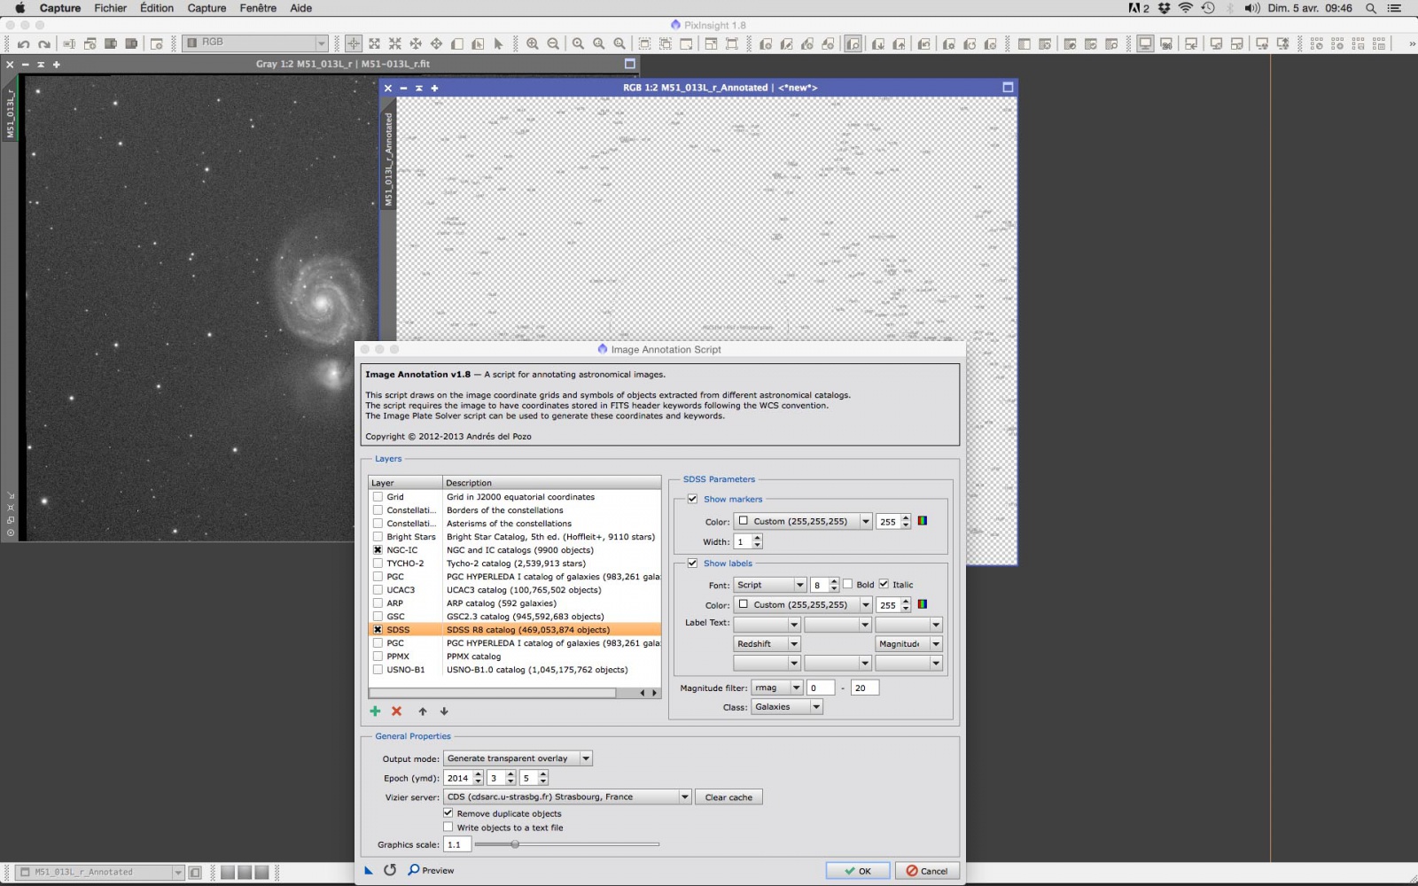Click the move/pan four-arrow tool icon
This screenshot has height=886, width=1418.
tap(436, 43)
